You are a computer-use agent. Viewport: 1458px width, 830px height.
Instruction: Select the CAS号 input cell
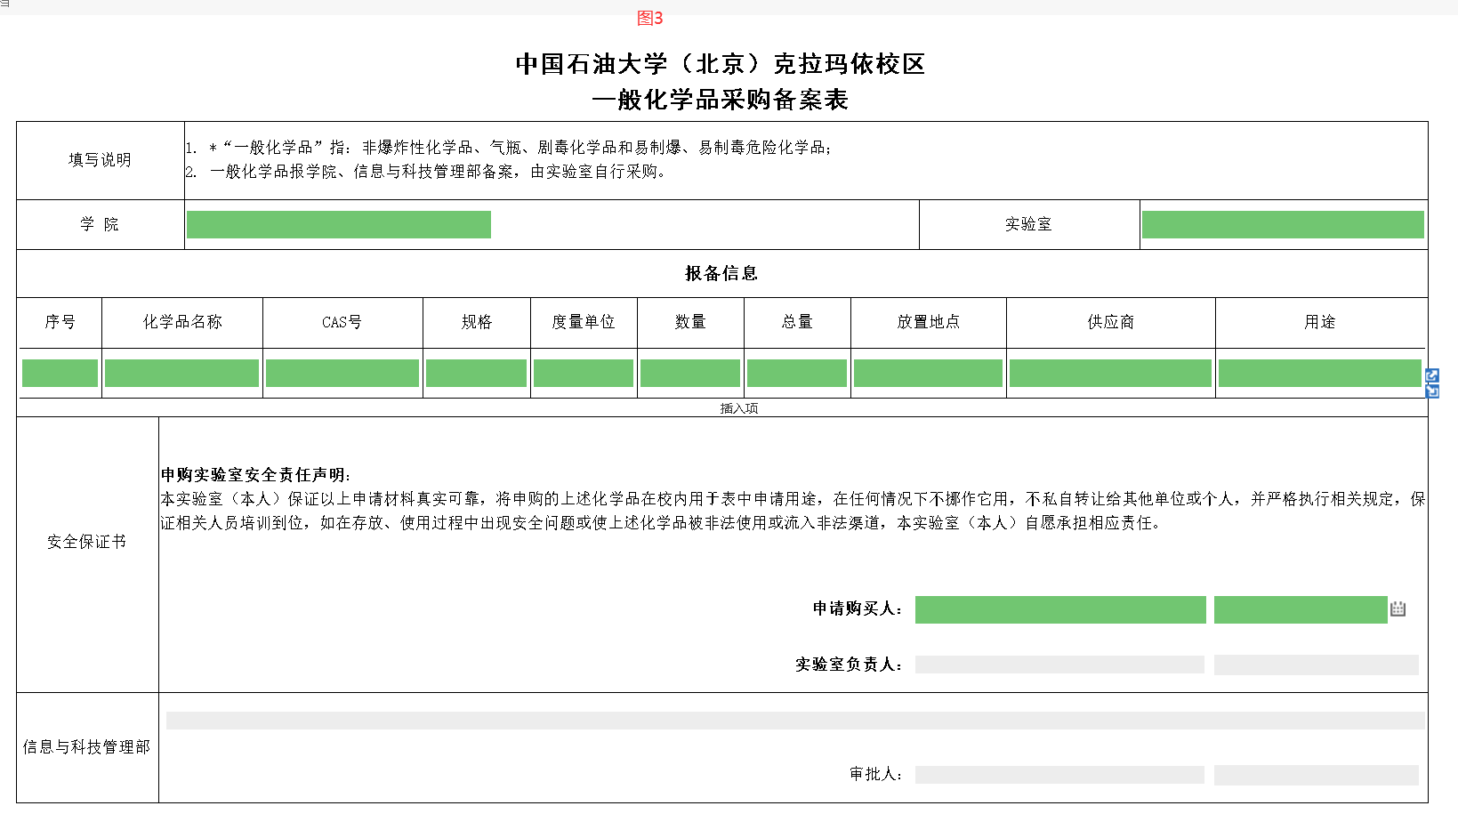[342, 374]
